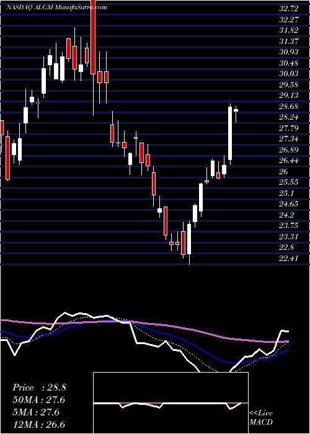The width and height of the screenshot is (310, 434).
Task: Click the 26 price axis label
Action: tap(284, 172)
